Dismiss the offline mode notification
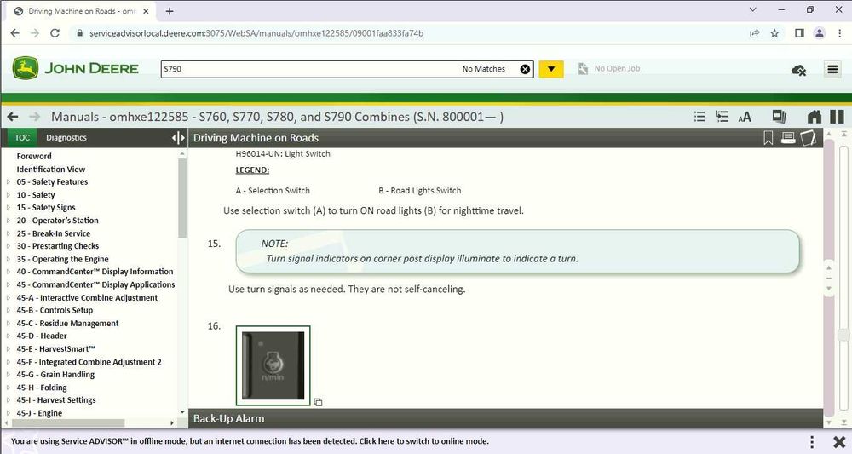The image size is (852, 454). point(839,441)
